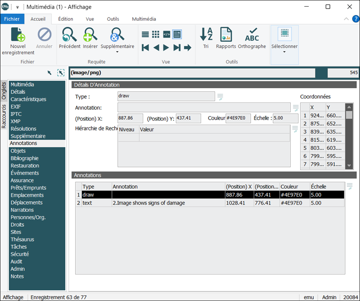Switch to the Raccourcis side tab
Viewport: 360px width, 301px height.
4,116
